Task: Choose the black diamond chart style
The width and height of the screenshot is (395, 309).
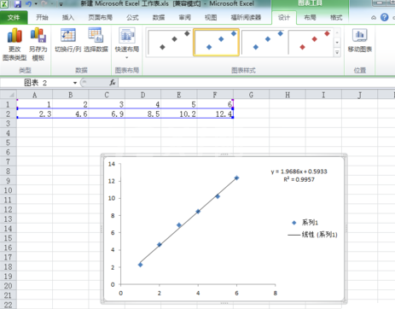Action: [x=170, y=42]
